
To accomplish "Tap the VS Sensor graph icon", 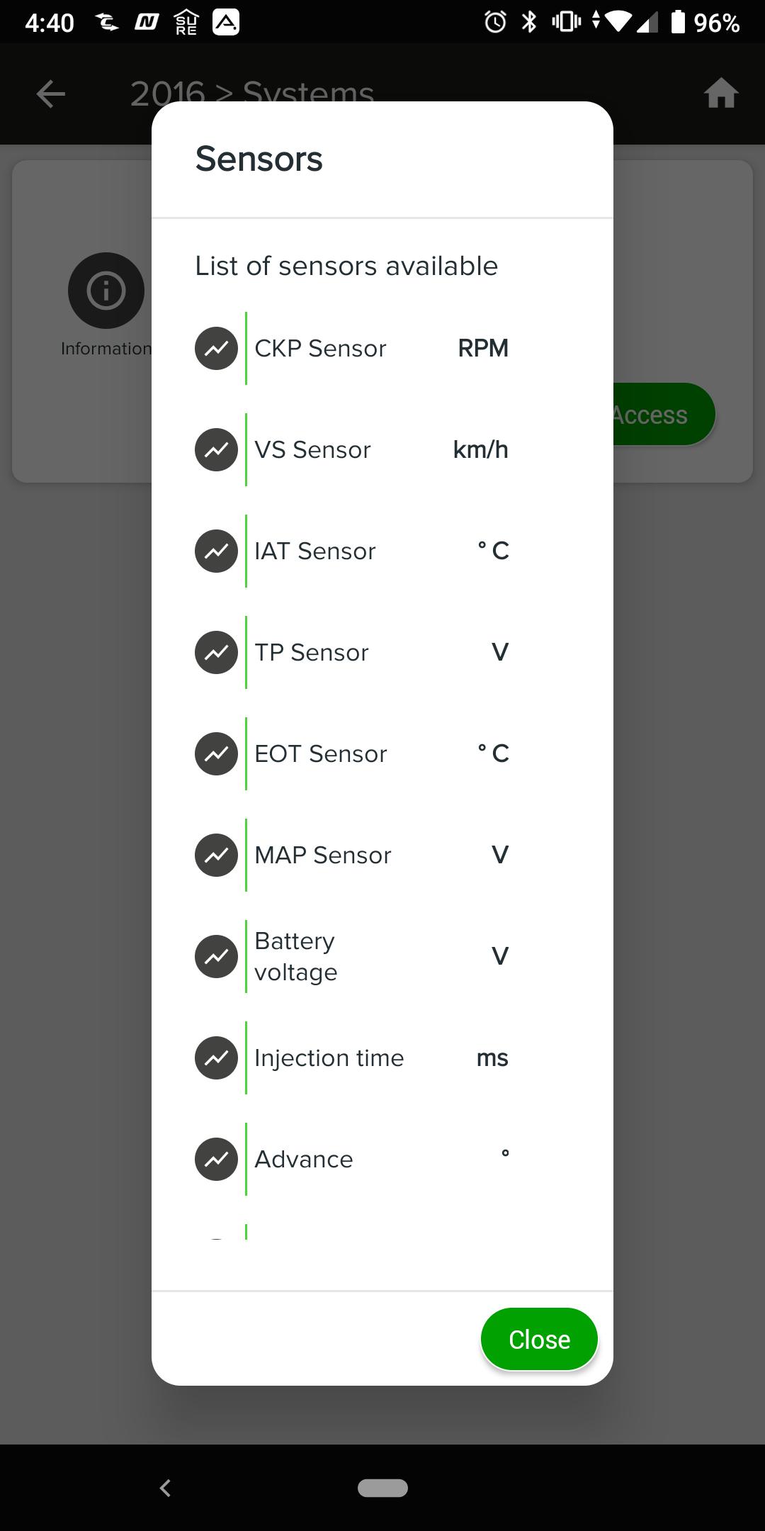I will click(216, 449).
